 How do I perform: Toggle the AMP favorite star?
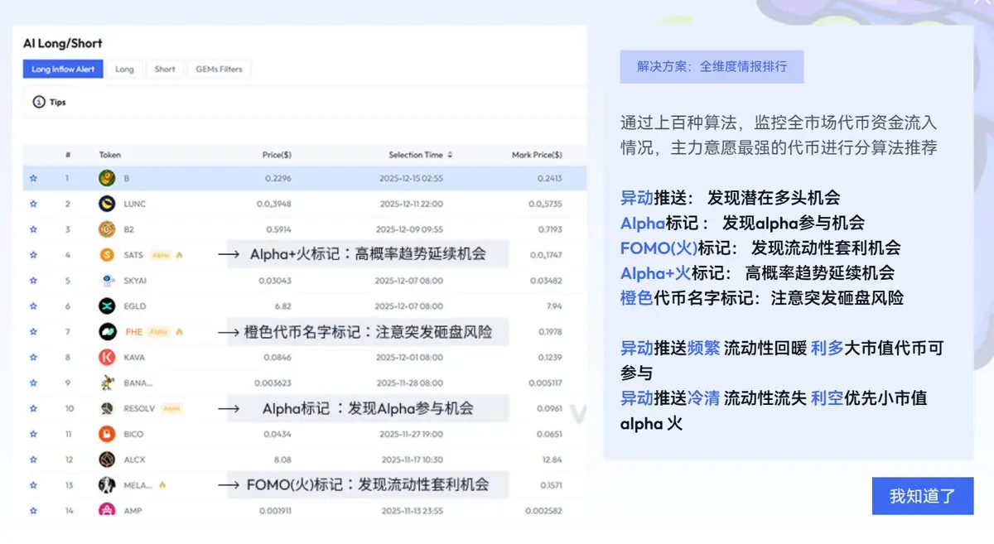coord(33,511)
